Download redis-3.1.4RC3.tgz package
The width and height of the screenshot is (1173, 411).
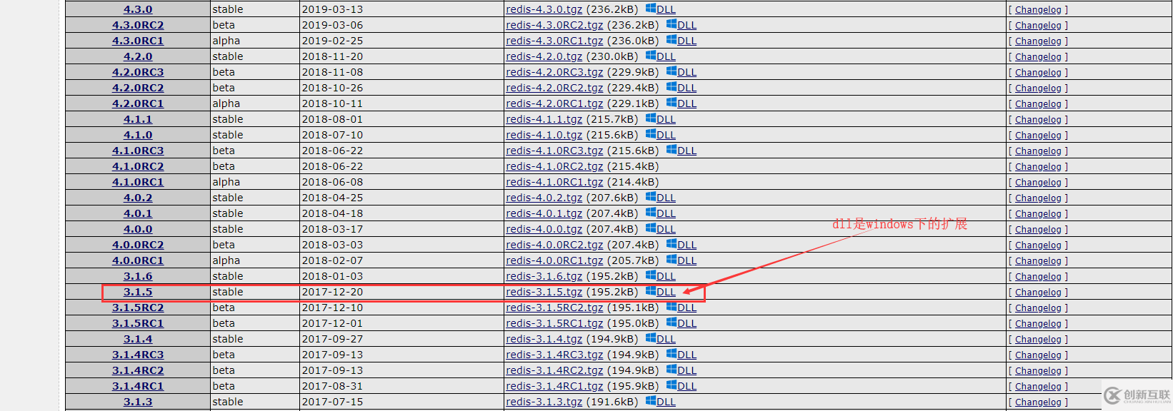[x=554, y=355]
